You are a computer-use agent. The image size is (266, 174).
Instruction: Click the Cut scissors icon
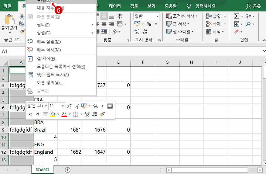[x=22, y=16]
